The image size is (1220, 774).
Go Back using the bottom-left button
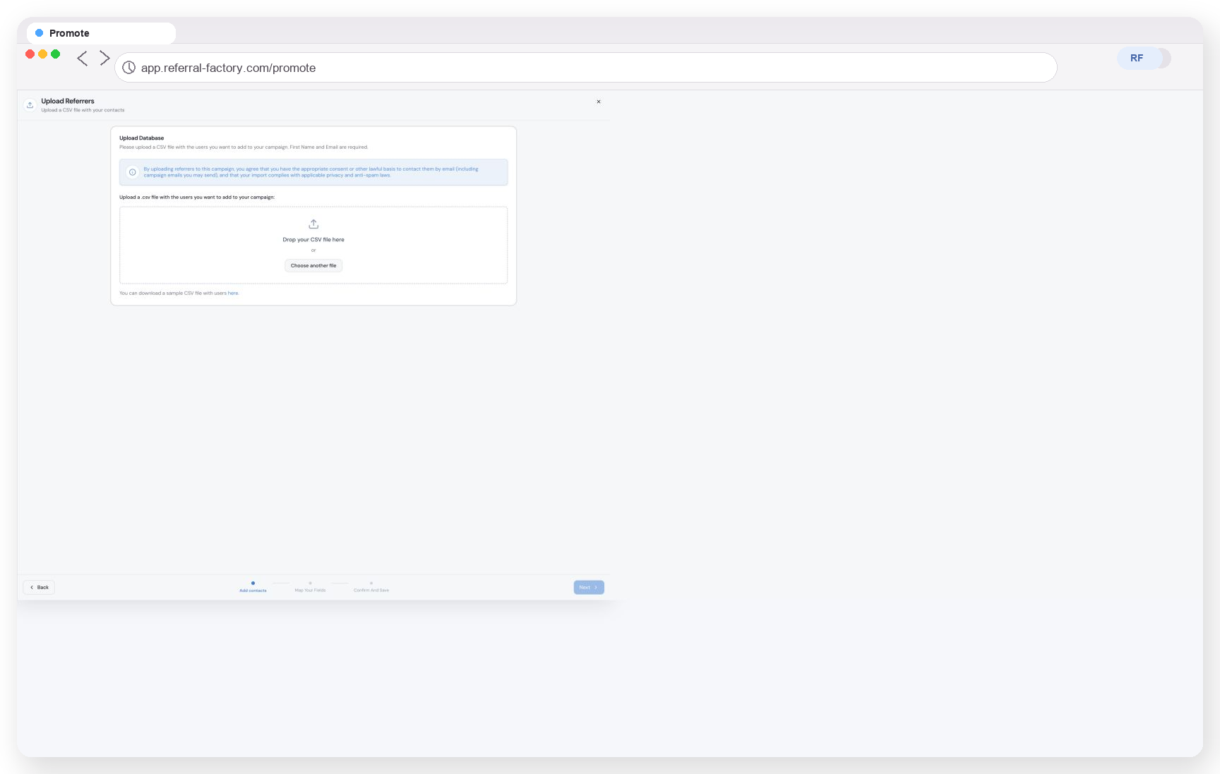click(x=39, y=587)
